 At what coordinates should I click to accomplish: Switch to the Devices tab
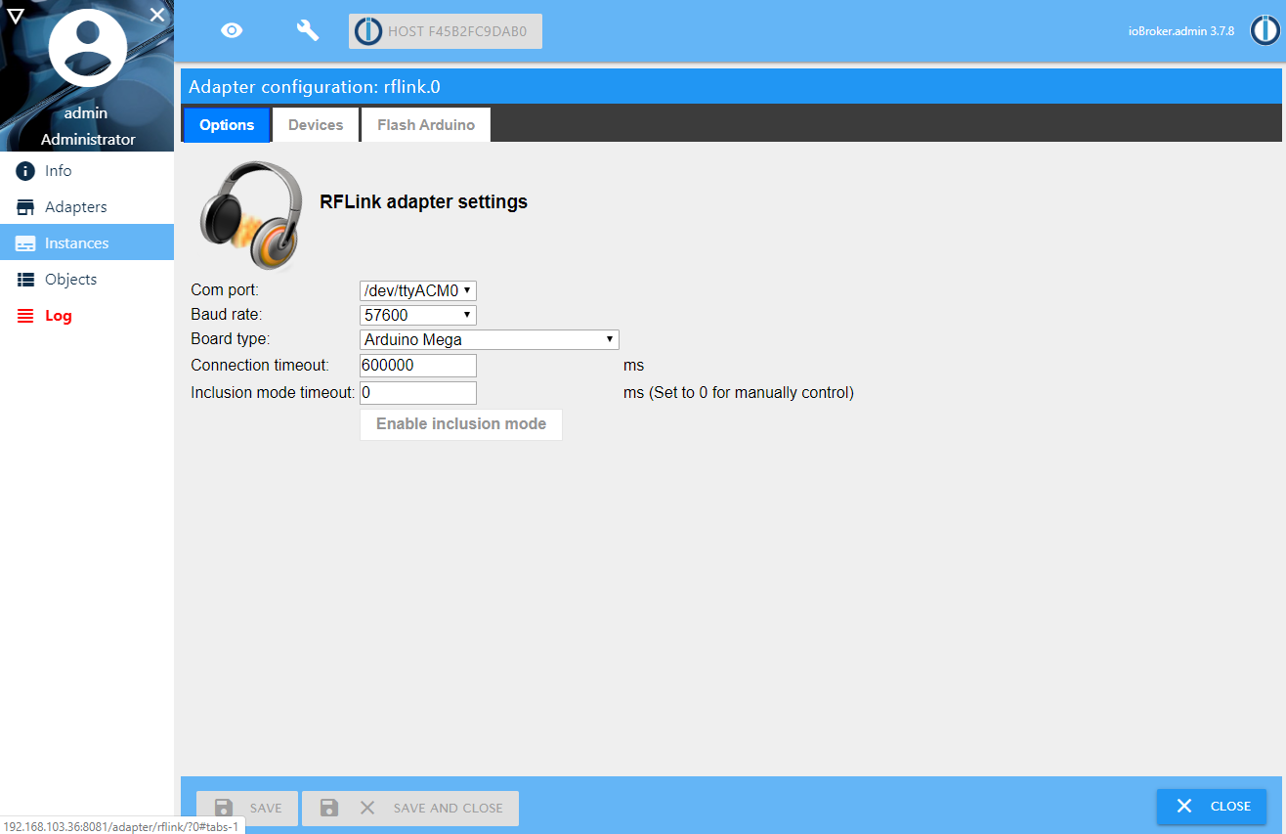pyautogui.click(x=316, y=125)
